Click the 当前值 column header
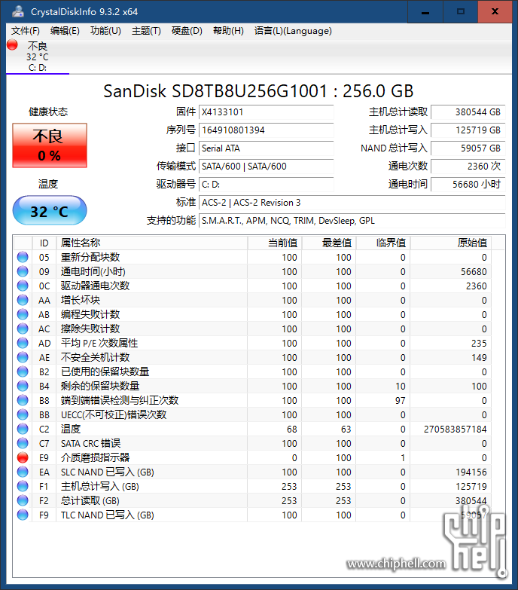 [x=275, y=243]
